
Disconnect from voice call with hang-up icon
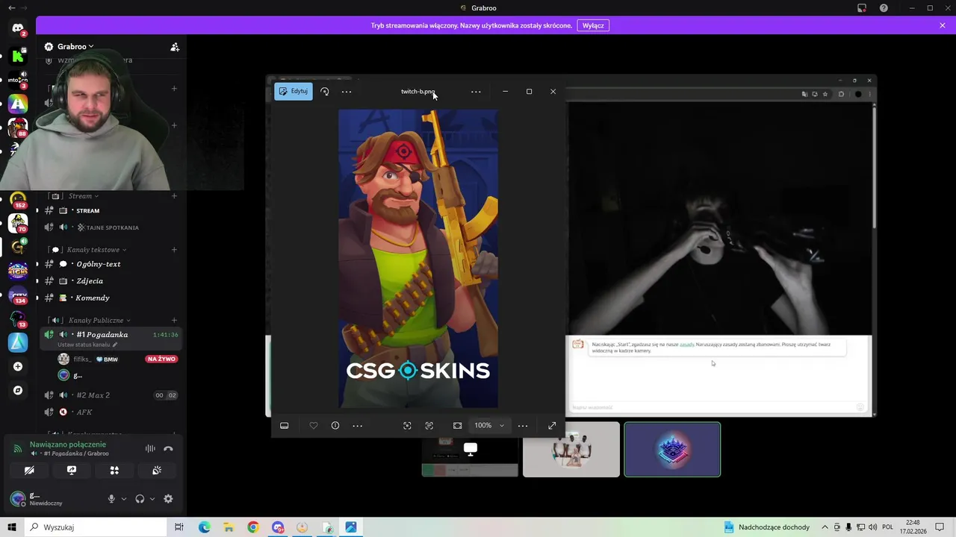pos(168,448)
